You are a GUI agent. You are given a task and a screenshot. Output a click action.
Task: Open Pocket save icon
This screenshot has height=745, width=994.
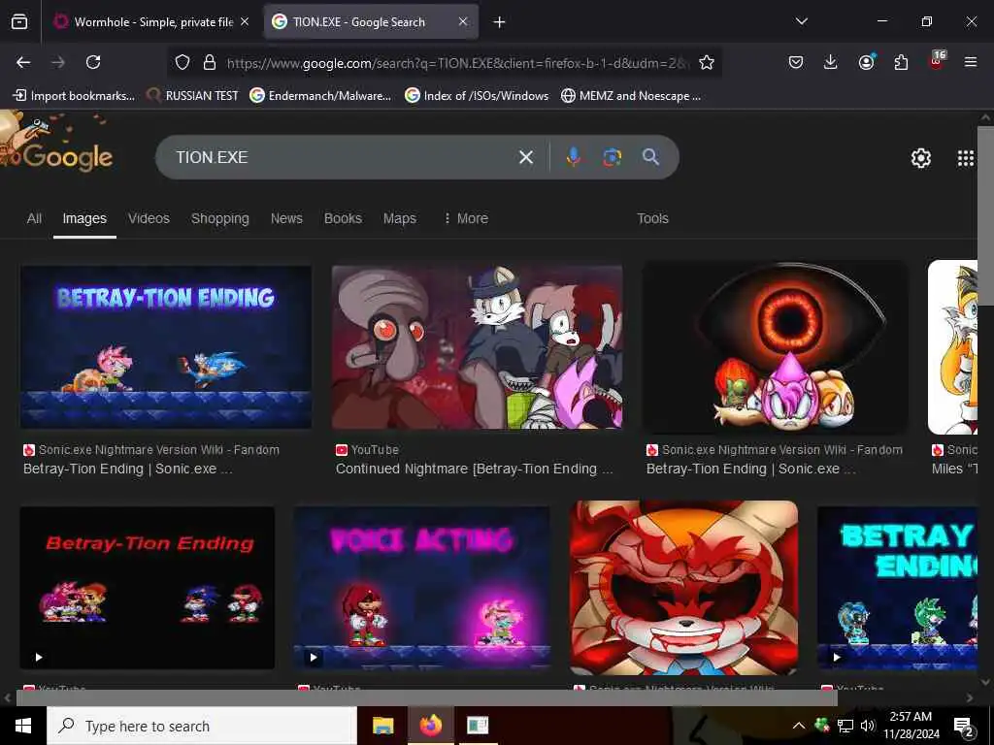796,62
